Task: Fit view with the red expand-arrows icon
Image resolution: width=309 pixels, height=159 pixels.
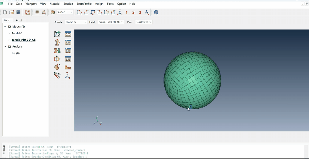Action: (28, 12)
